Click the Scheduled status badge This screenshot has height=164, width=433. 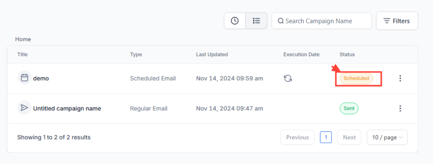pyautogui.click(x=356, y=78)
